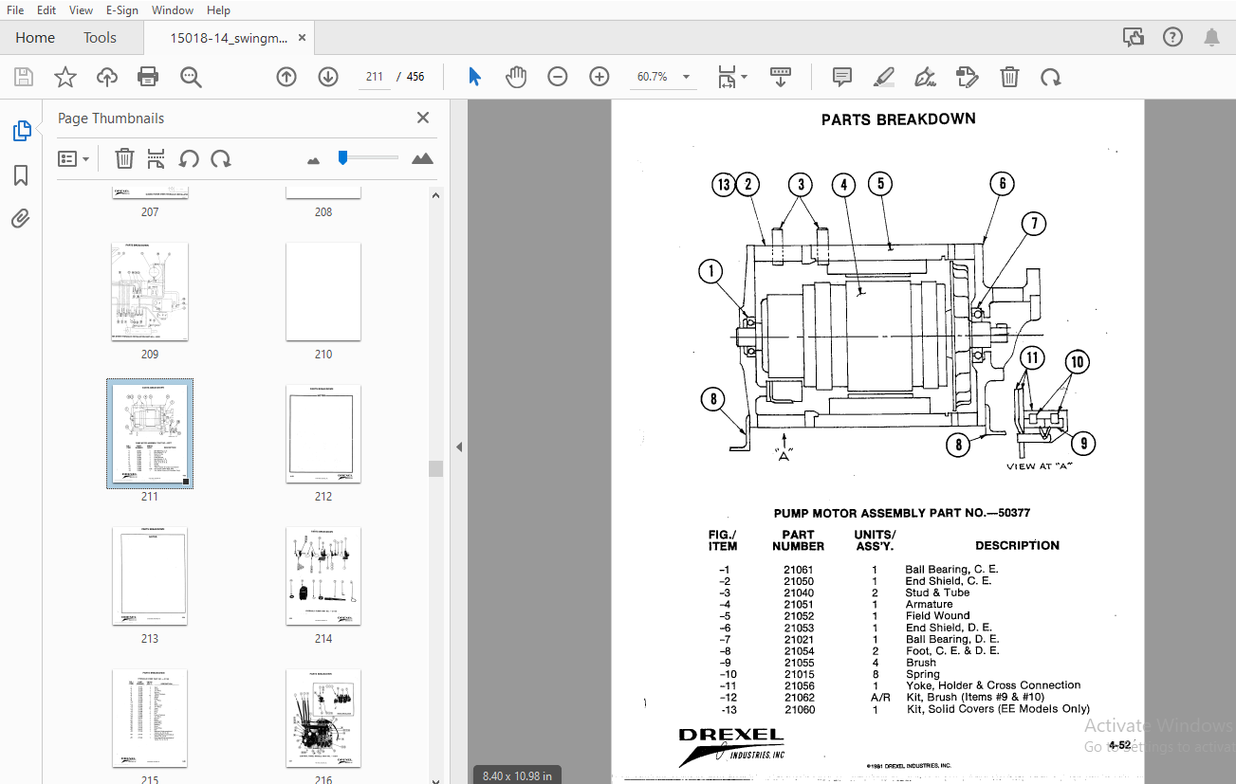
Task: Click 'Yoke, Holder & Cross Connection' text
Action: coord(993,685)
